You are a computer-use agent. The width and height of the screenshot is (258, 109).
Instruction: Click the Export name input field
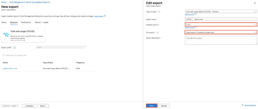tap(221, 19)
